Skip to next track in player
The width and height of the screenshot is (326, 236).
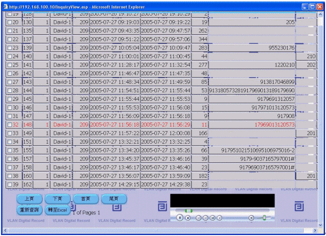point(220,218)
